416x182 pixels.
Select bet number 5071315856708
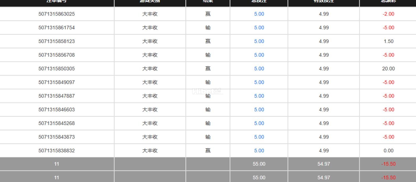point(57,55)
